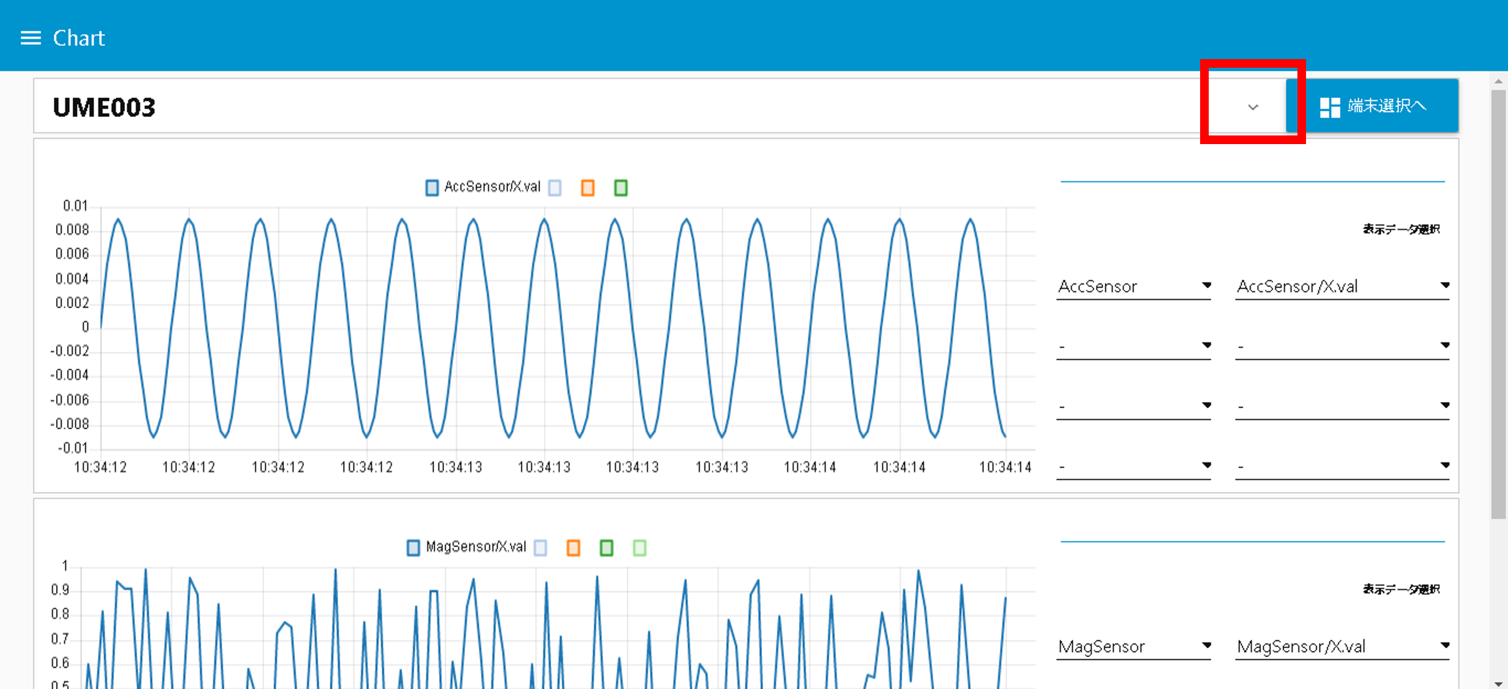Image resolution: width=1508 pixels, height=689 pixels.
Task: Open fourth-row data dropdown in AccSensor panel
Action: pos(1342,466)
